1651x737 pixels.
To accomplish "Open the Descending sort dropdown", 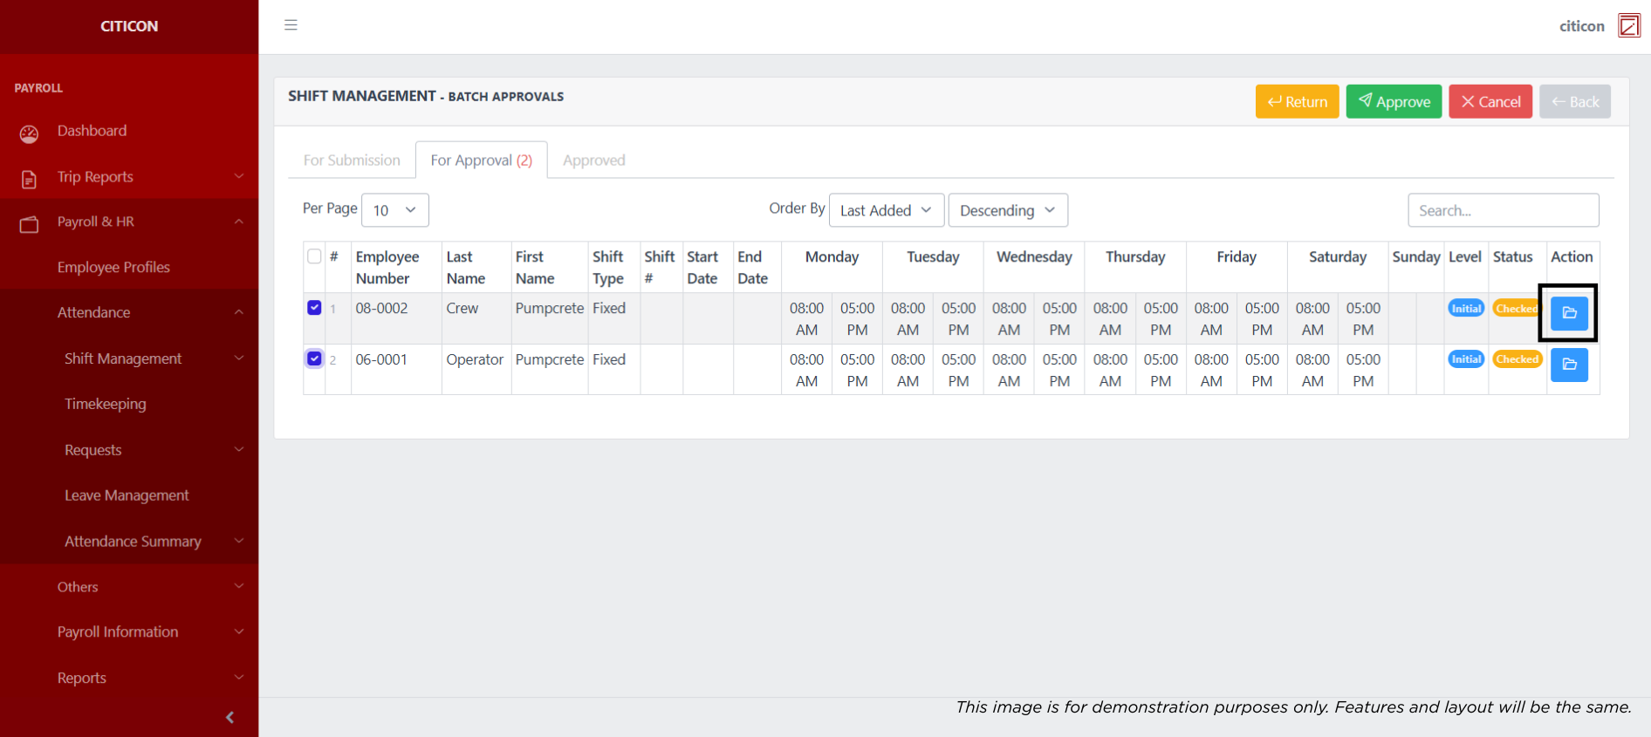I will tap(1007, 210).
